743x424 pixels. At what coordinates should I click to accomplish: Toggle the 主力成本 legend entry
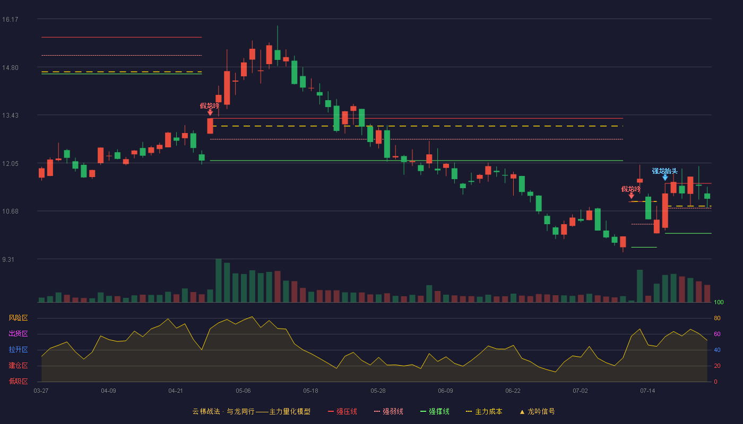(x=483, y=411)
